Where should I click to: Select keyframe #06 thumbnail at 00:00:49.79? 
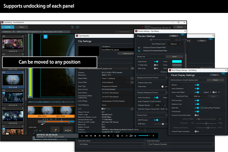[x=13, y=44]
